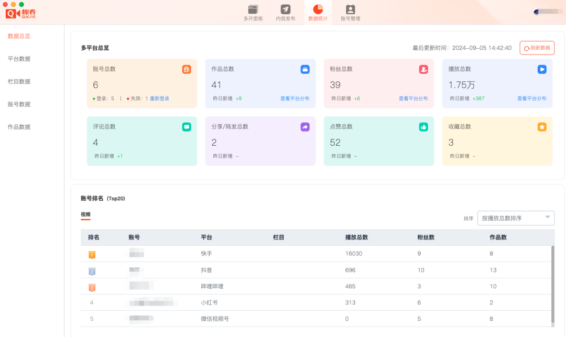Open the 按播放总数排序 sort dropdown
Screen dimensions: 566x337
(x=516, y=218)
